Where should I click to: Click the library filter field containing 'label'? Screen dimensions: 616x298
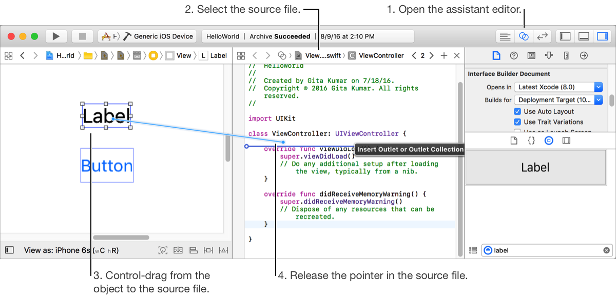[x=547, y=250]
